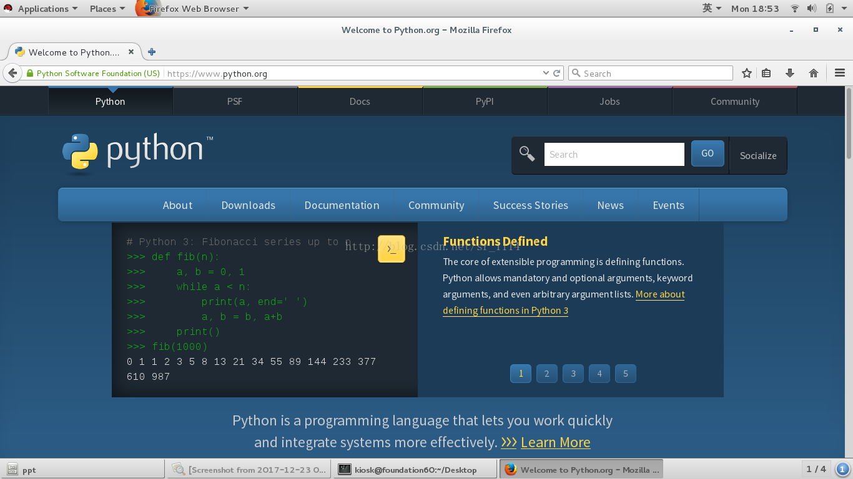Open the Downloads menu item

point(248,205)
